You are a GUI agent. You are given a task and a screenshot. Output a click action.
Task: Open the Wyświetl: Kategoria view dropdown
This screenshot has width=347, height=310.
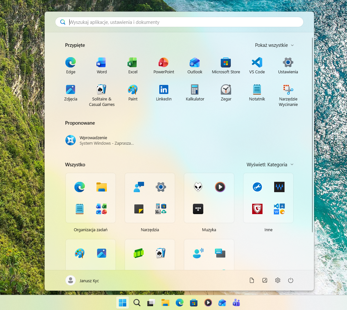(x=270, y=164)
